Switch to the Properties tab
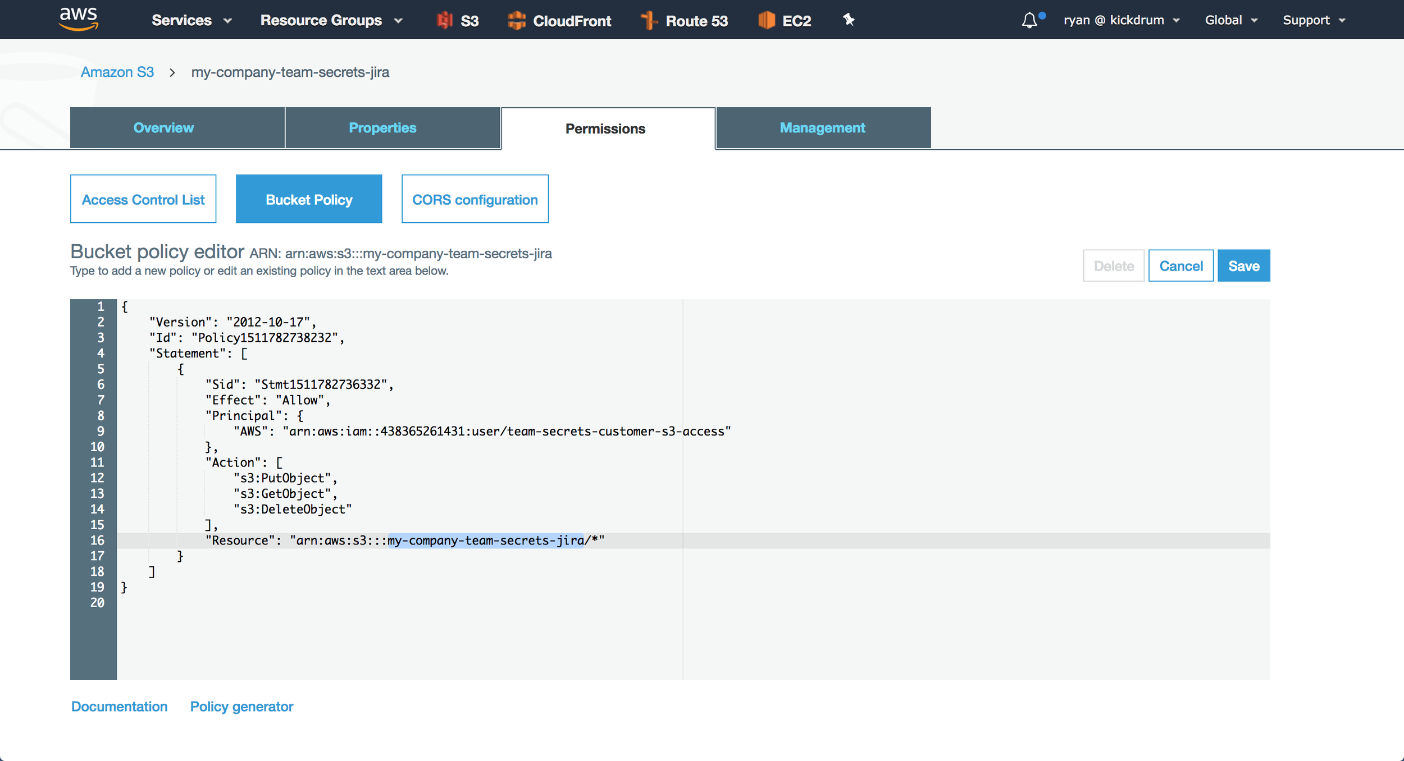 click(x=393, y=128)
